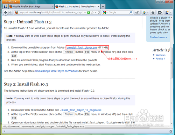Screen dimensions: 175x135
Task: Click the search magnifier icon
Action: pos(131,12)
